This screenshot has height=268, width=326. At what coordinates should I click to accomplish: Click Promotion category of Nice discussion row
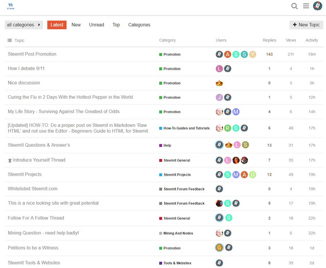click(170, 83)
